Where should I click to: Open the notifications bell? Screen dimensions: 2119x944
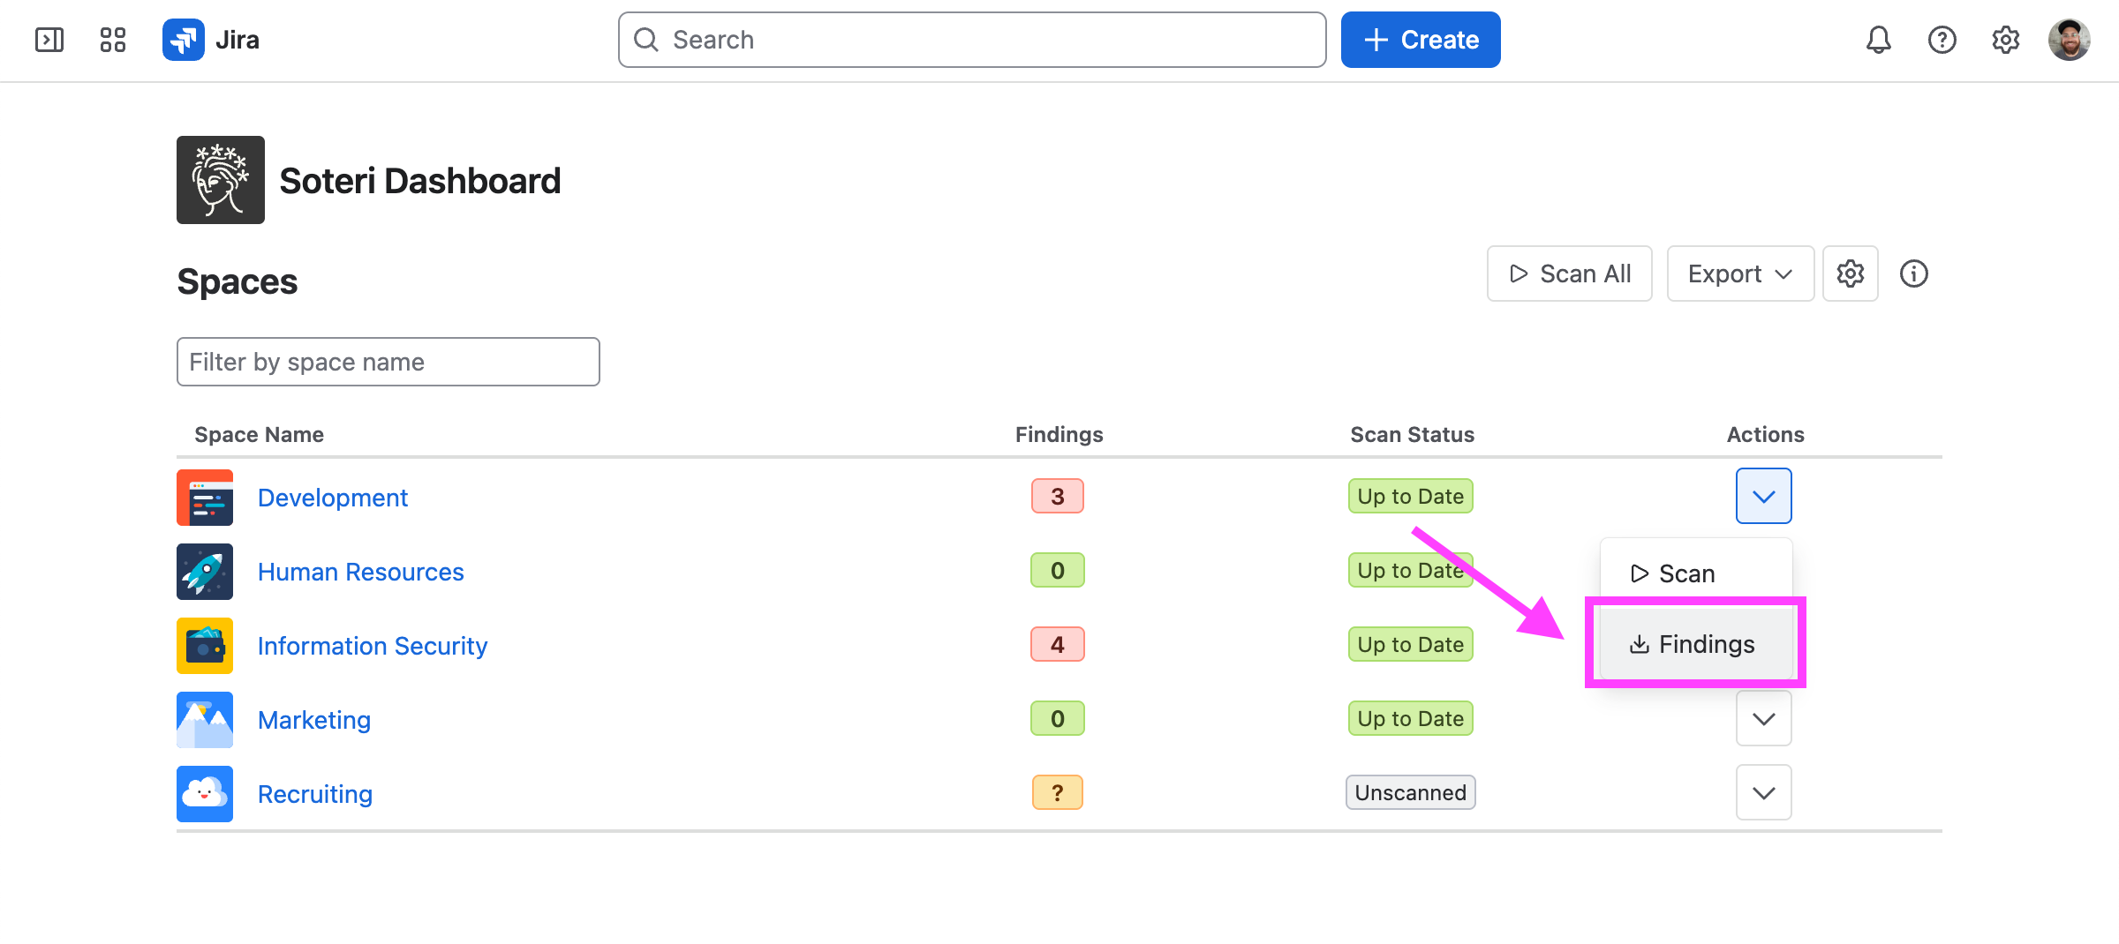click(x=1879, y=40)
